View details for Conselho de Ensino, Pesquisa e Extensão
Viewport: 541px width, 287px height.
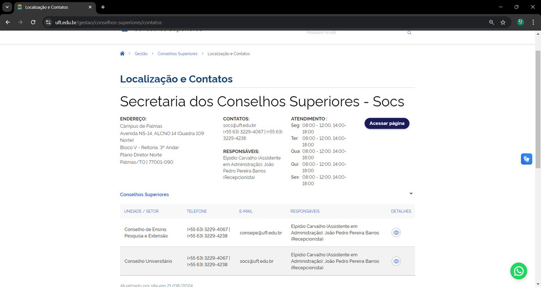pos(396,232)
